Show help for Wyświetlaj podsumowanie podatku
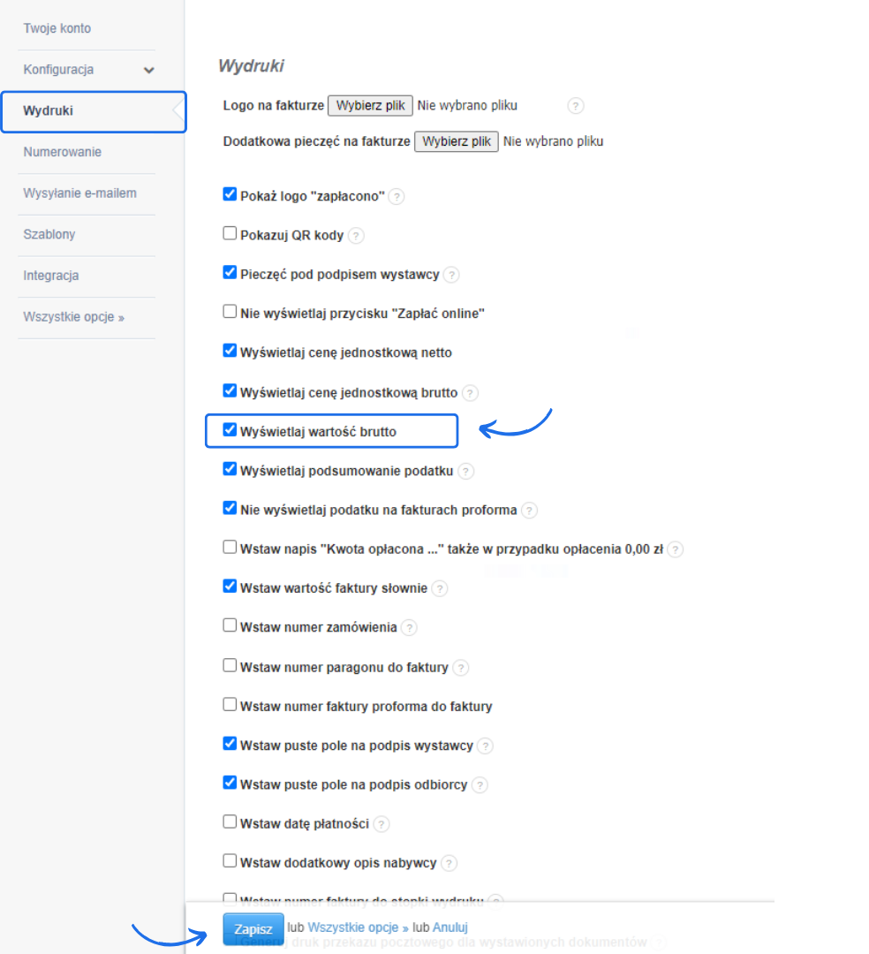This screenshot has width=869, height=954. (x=465, y=472)
